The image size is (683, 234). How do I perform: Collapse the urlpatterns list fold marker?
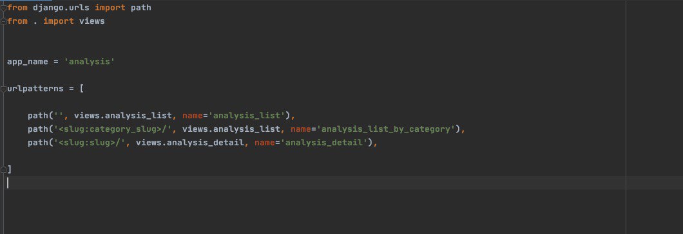click(x=3, y=89)
